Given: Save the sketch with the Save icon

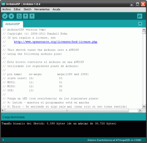Looking at the screenshot, I should [32, 16].
